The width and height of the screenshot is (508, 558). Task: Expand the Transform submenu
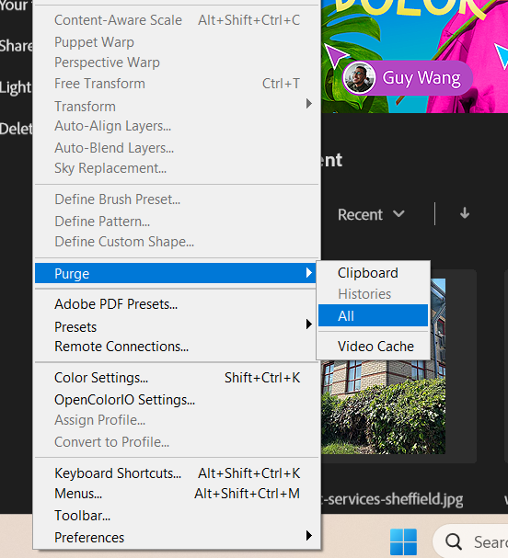pos(177,106)
